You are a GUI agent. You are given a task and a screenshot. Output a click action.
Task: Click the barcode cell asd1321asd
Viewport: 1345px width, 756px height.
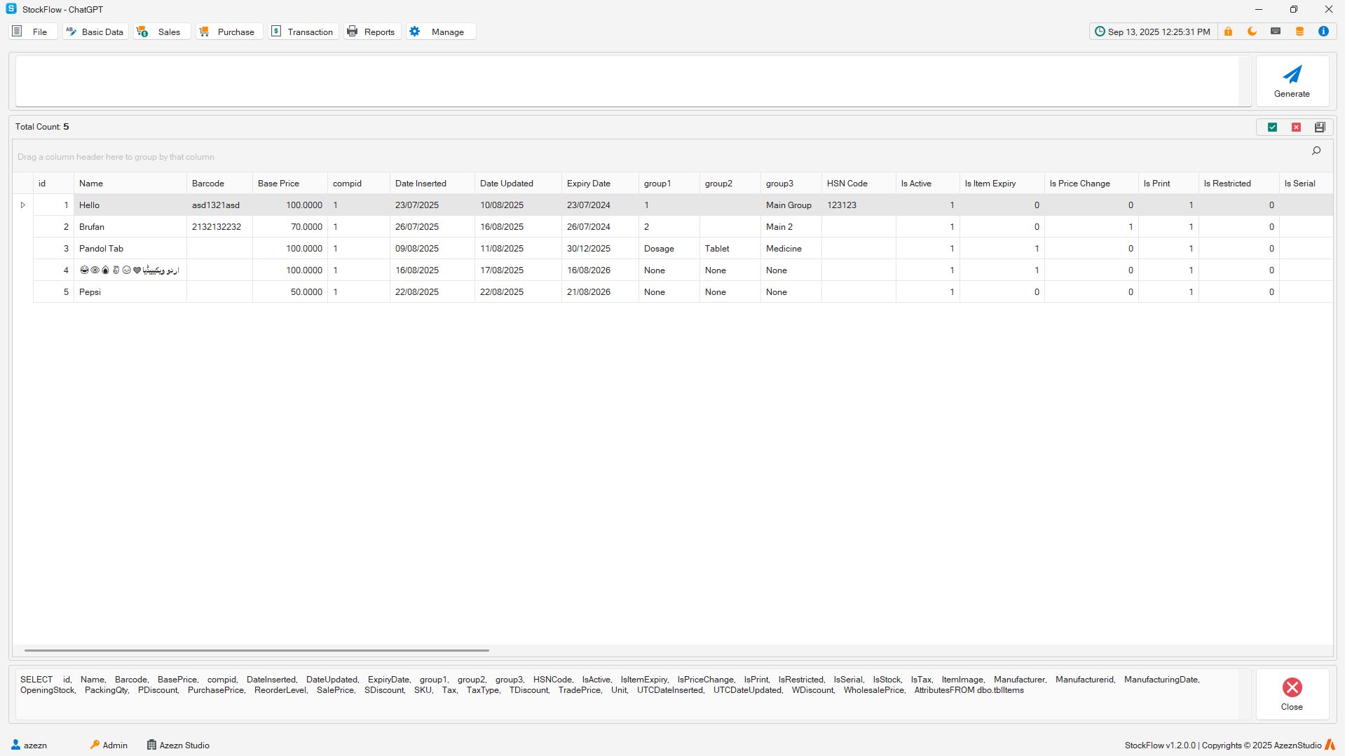(x=220, y=205)
